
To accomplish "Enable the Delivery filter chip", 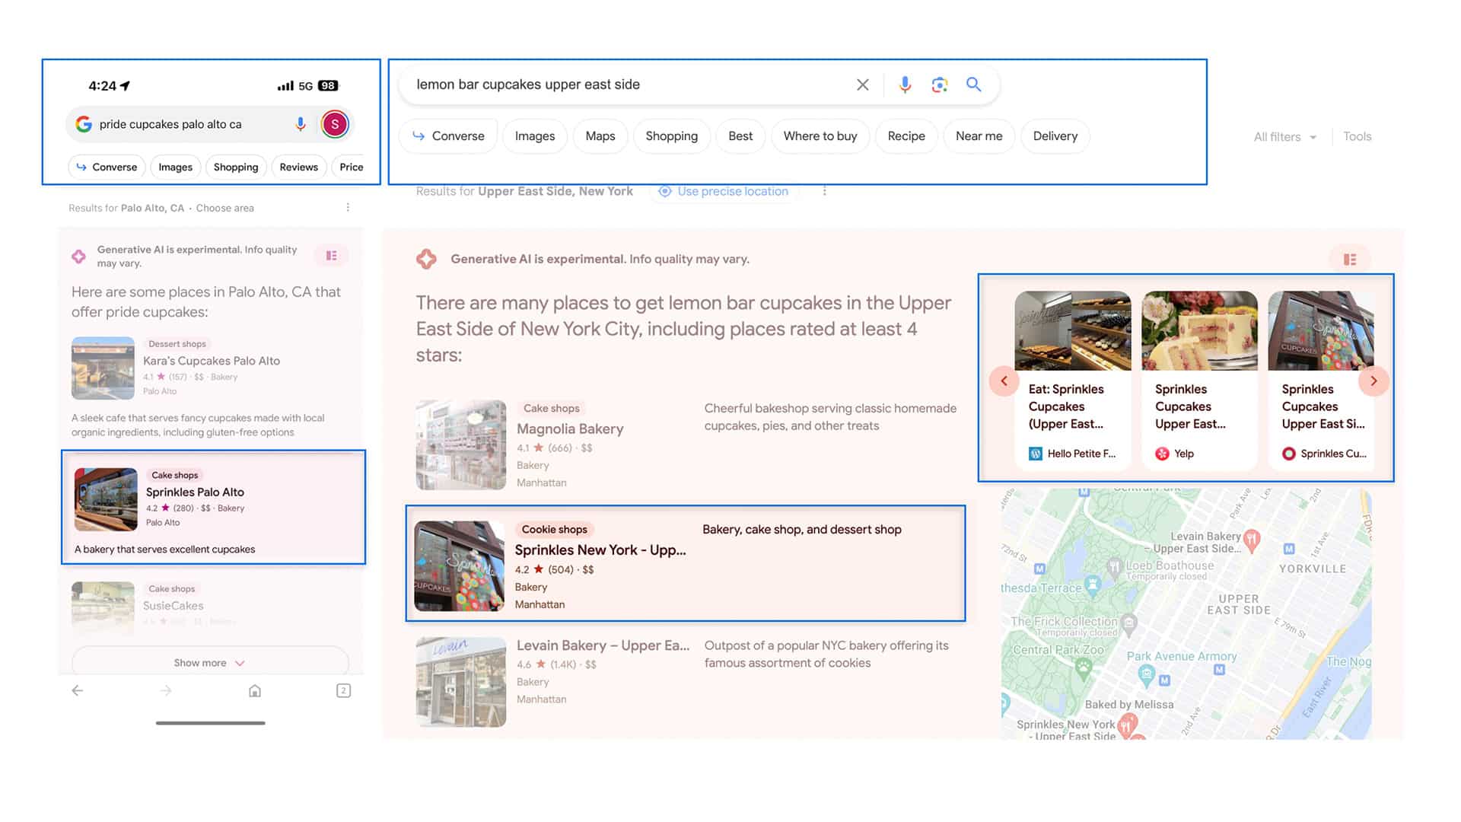I will pyautogui.click(x=1055, y=136).
